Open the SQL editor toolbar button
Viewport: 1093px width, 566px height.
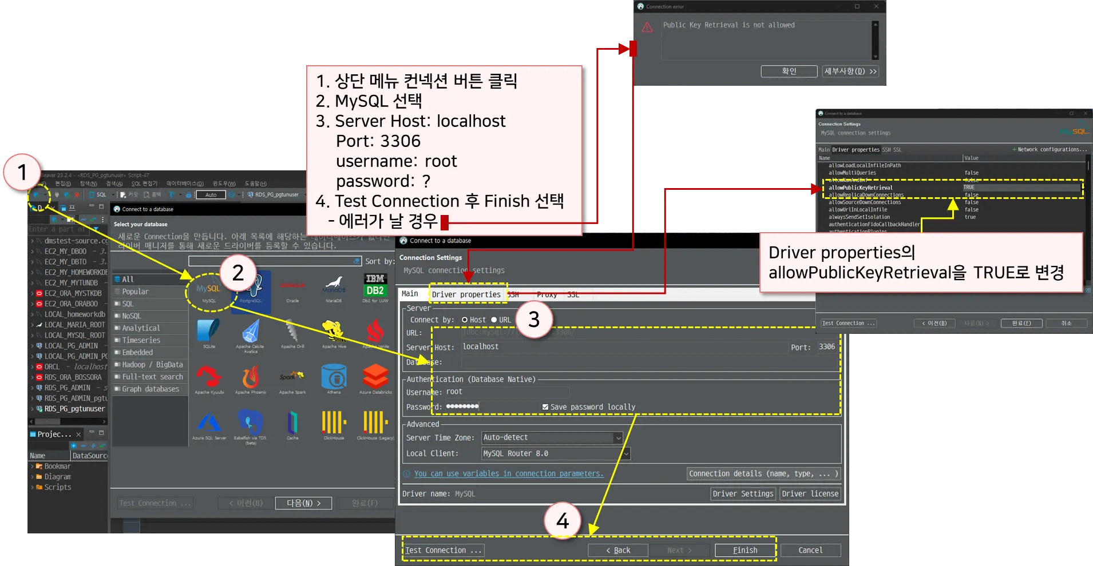98,195
